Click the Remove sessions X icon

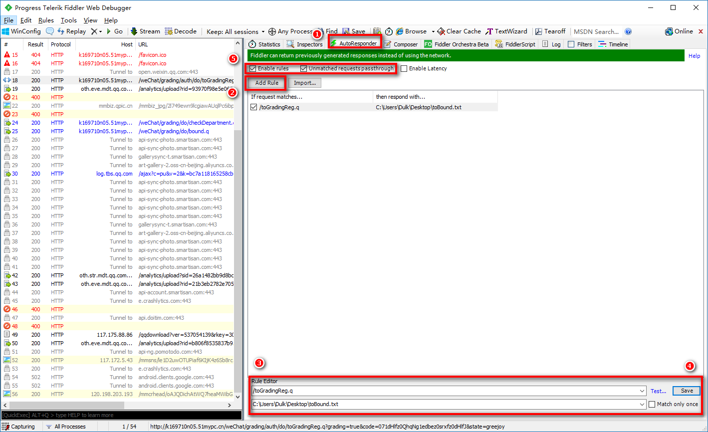click(93, 31)
